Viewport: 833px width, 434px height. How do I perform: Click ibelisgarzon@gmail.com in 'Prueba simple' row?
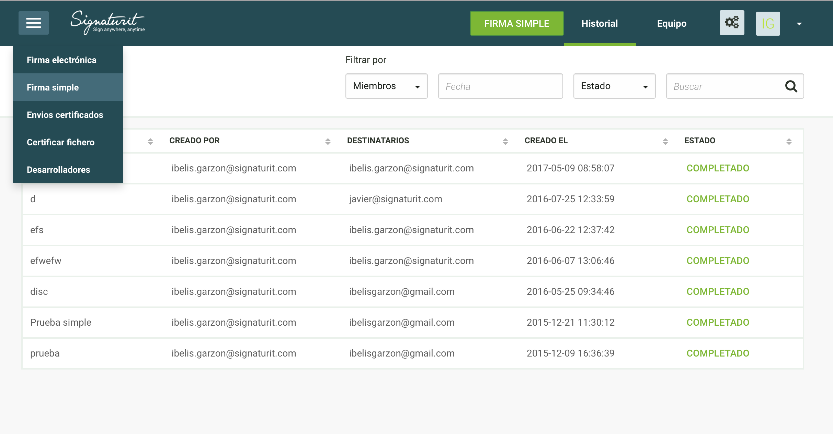coord(402,323)
